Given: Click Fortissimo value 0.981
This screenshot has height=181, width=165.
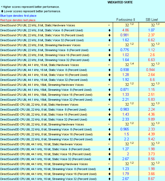Looking at the screenshot, I should 125,35.
